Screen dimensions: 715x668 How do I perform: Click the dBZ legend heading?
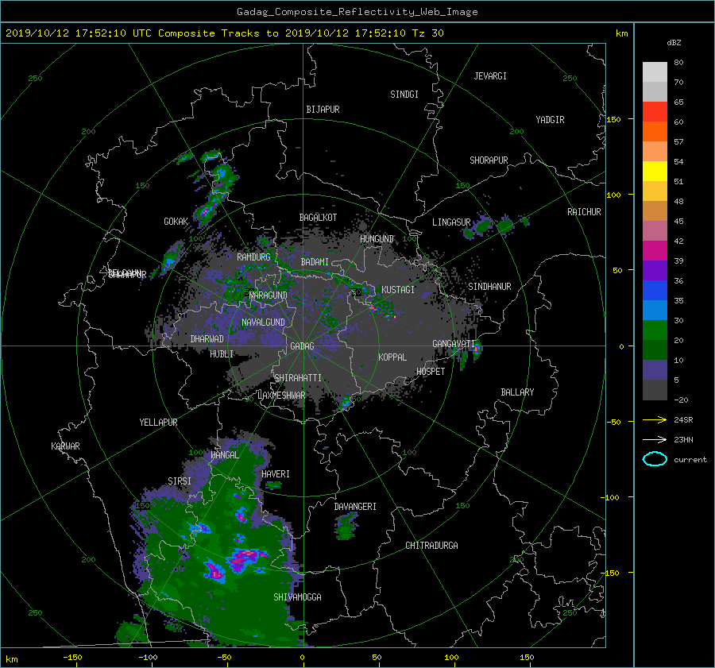point(674,42)
